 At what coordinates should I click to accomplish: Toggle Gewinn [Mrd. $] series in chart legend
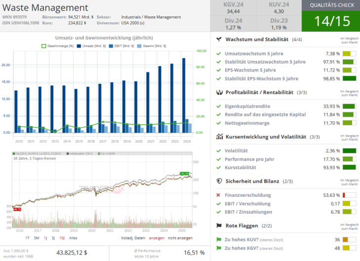tap(151, 46)
